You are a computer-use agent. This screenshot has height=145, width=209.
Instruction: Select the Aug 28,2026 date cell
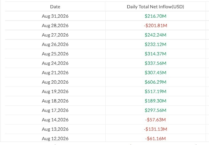click(55, 26)
